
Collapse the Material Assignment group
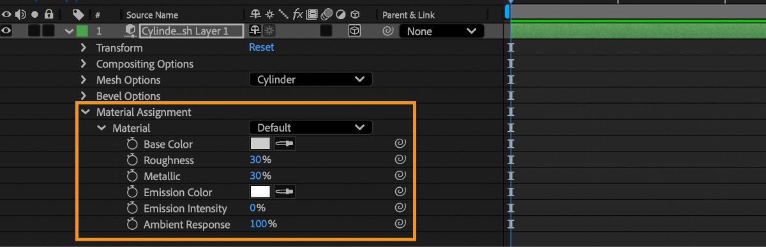[x=85, y=111]
